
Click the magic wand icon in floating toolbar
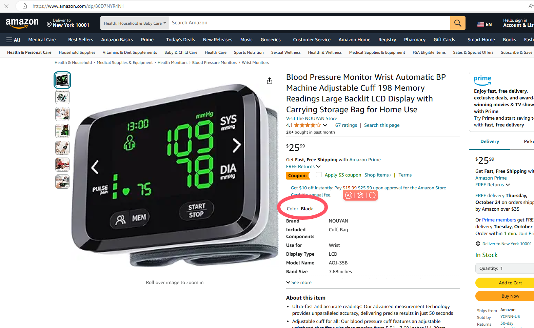coord(360,195)
